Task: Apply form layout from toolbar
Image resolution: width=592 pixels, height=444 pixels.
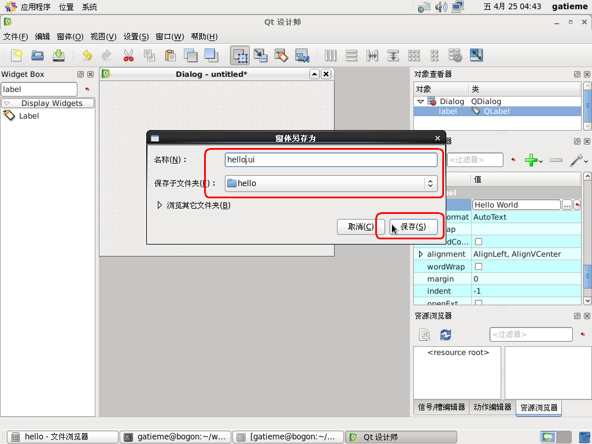Action: tap(435, 55)
